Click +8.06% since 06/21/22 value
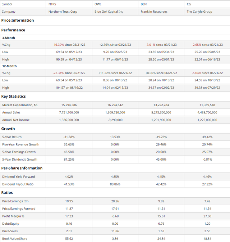This screenshot has height=242, width=230. click(x=161, y=73)
